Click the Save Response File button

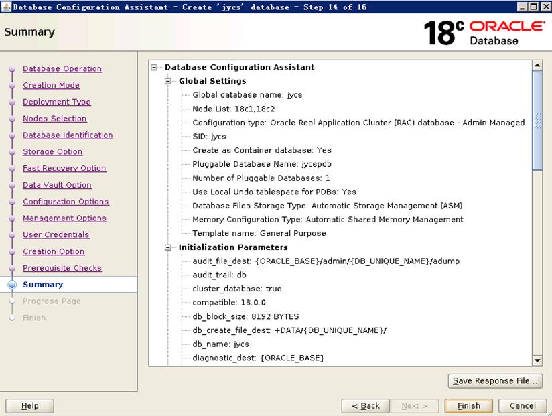pos(495,380)
